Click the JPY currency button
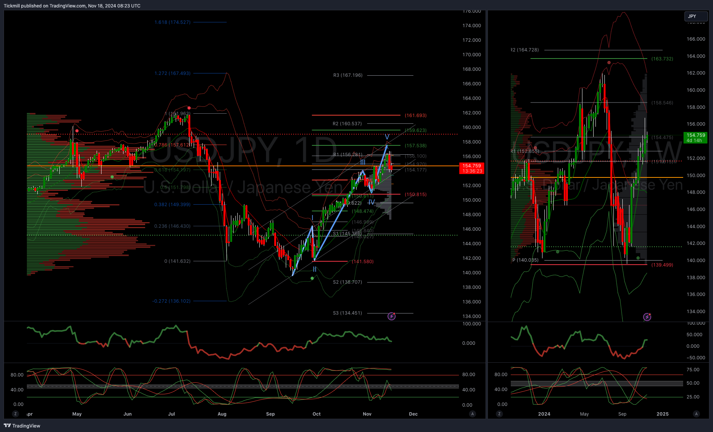713x432 pixels. [696, 16]
